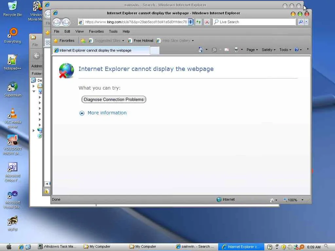Open the Edit menu
Image resolution: width=335 pixels, height=251 pixels.
[67, 31]
